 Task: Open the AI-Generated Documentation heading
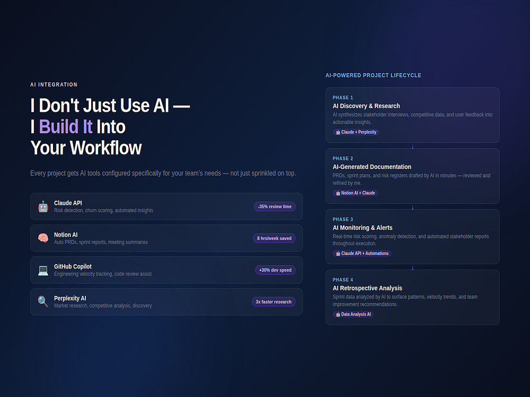point(372,167)
